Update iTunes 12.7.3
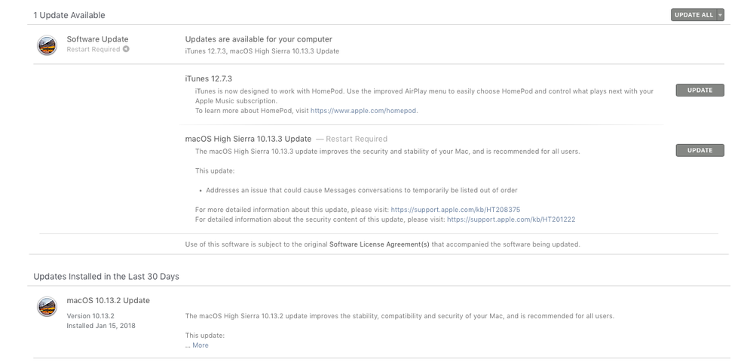 pos(699,90)
